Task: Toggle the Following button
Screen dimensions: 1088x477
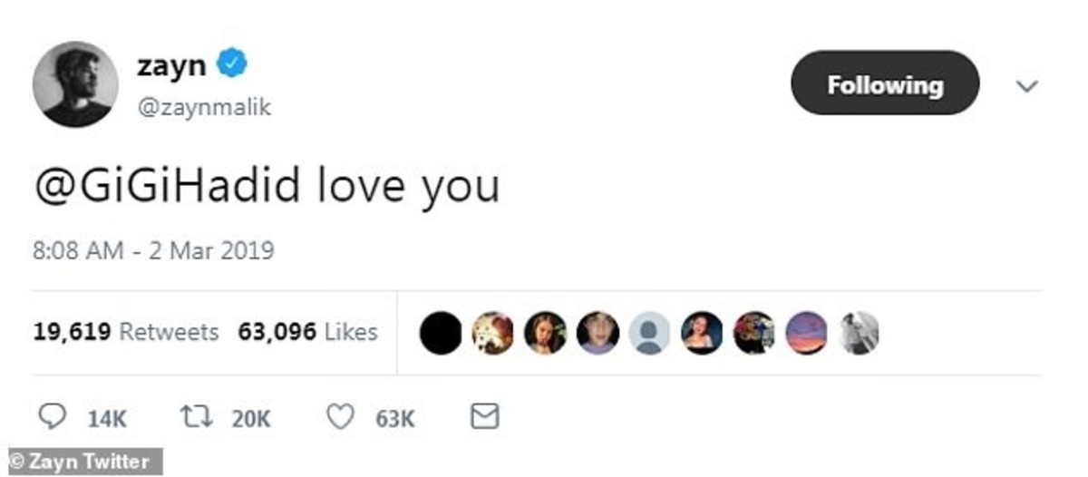Action: coord(885,83)
